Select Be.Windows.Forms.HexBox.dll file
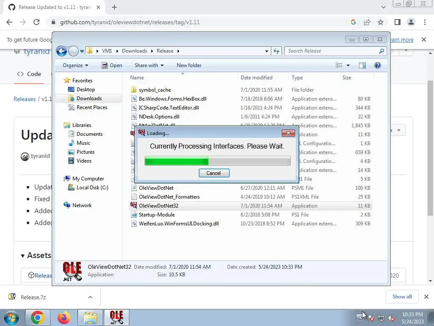This screenshot has height=326, width=434. (172, 98)
